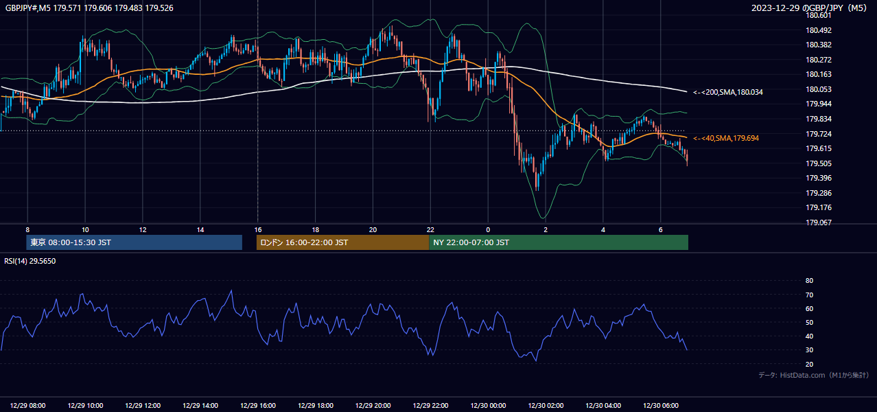Click the RSI(14) 29.5650 indicator label
Screen dimensions: 877x412
(30, 261)
